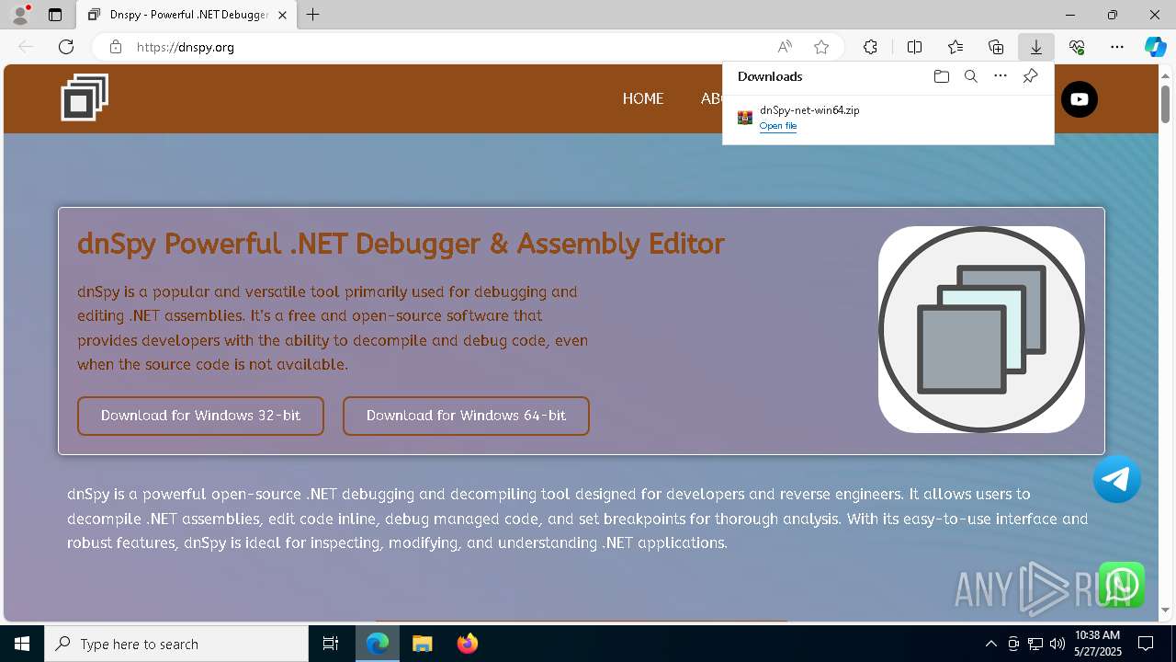1176x662 pixels.
Task: Pin the Downloads panel
Action: [x=1030, y=76]
